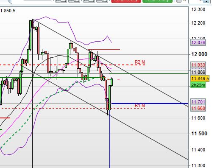The image size is (212, 168).
Task: Click the latest green candle
Action: point(112,82)
